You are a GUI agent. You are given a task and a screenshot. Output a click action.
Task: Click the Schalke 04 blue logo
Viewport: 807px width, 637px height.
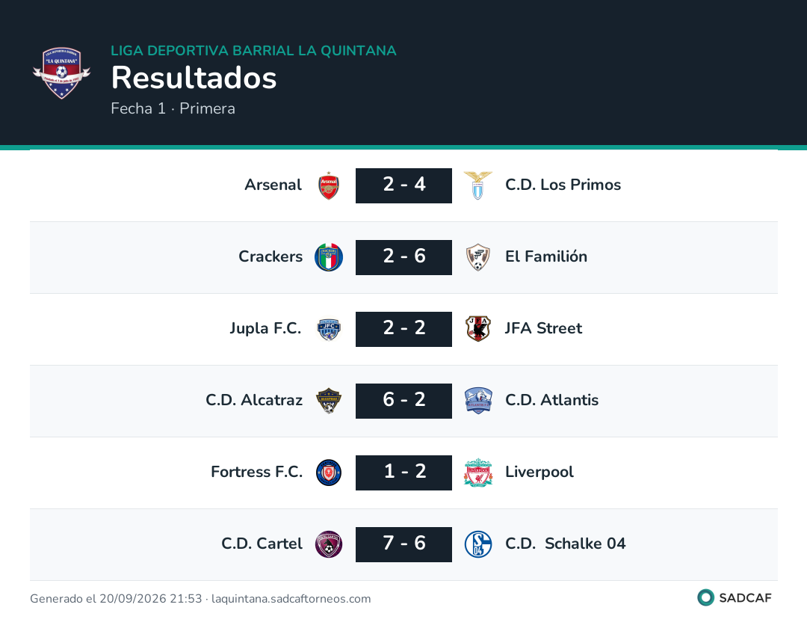(478, 544)
